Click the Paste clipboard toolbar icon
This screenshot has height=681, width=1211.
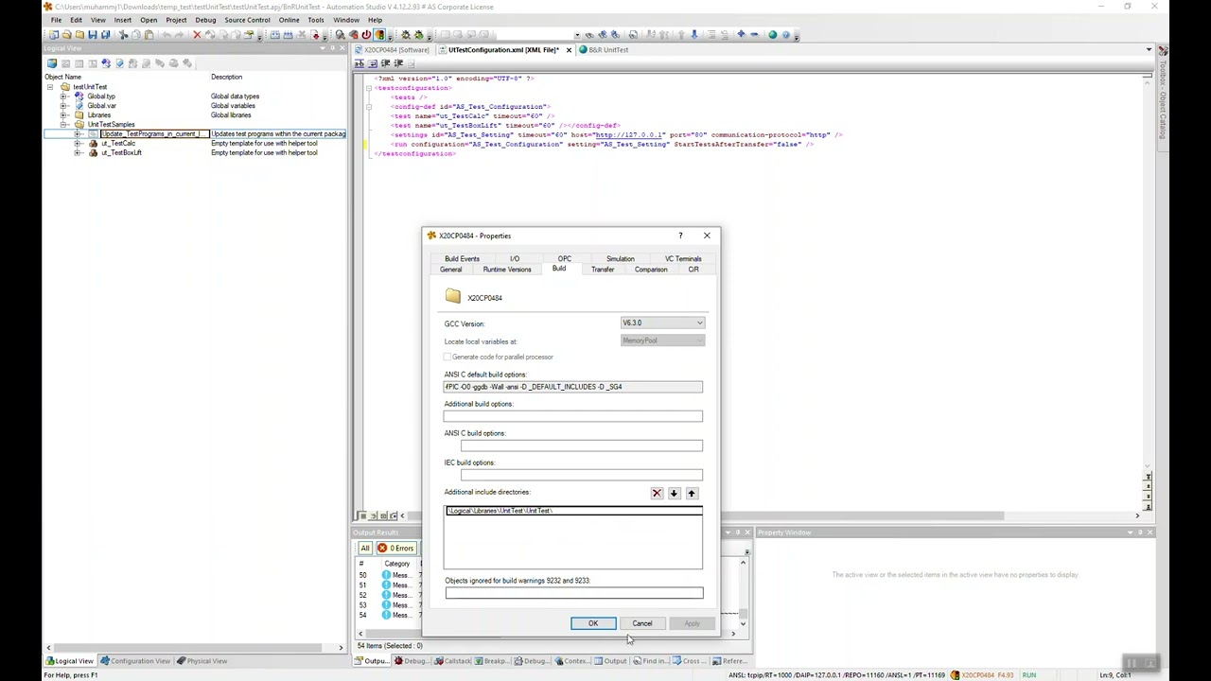(149, 35)
